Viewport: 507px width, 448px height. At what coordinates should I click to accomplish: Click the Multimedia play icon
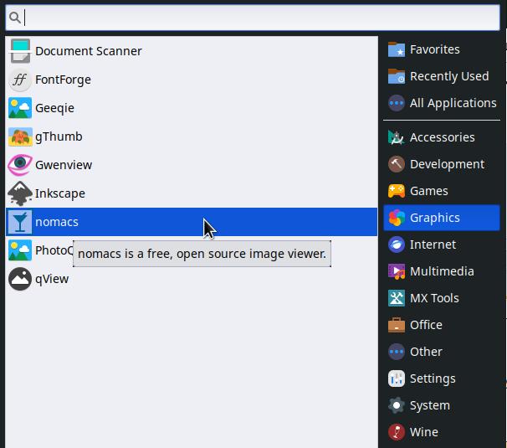click(396, 271)
